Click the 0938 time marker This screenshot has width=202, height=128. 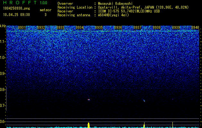click(157, 28)
